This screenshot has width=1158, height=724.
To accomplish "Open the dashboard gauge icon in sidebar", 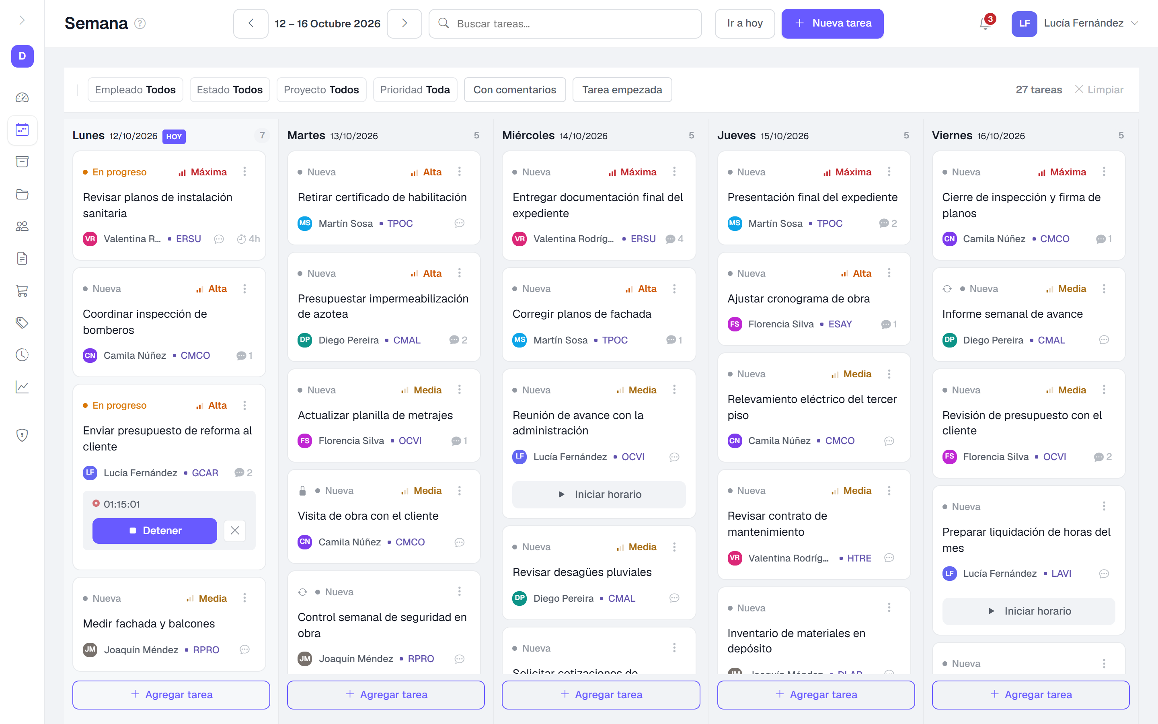I will pyautogui.click(x=22, y=98).
